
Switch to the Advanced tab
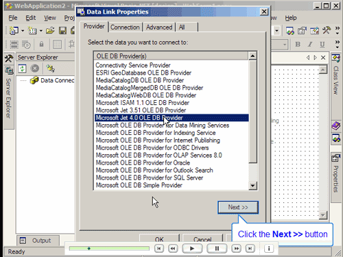pos(159,27)
